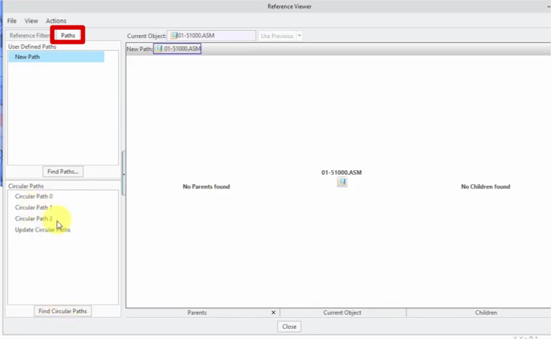This screenshot has width=551, height=339.
Task: Open the Use Previous dropdown arrow
Action: pyautogui.click(x=299, y=36)
